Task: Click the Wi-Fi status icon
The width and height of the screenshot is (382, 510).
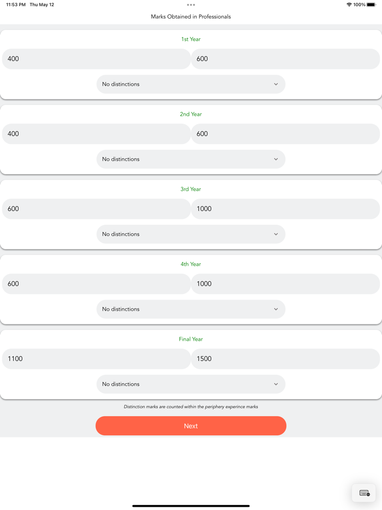Action: (x=349, y=4)
